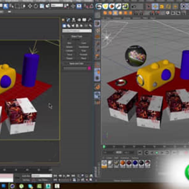
Task: Activate Cinema 4D Rotate tool
Action: 169,7
